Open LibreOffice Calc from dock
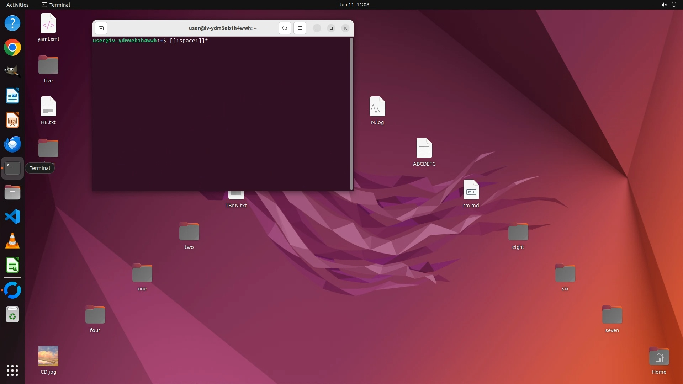 pyautogui.click(x=12, y=265)
